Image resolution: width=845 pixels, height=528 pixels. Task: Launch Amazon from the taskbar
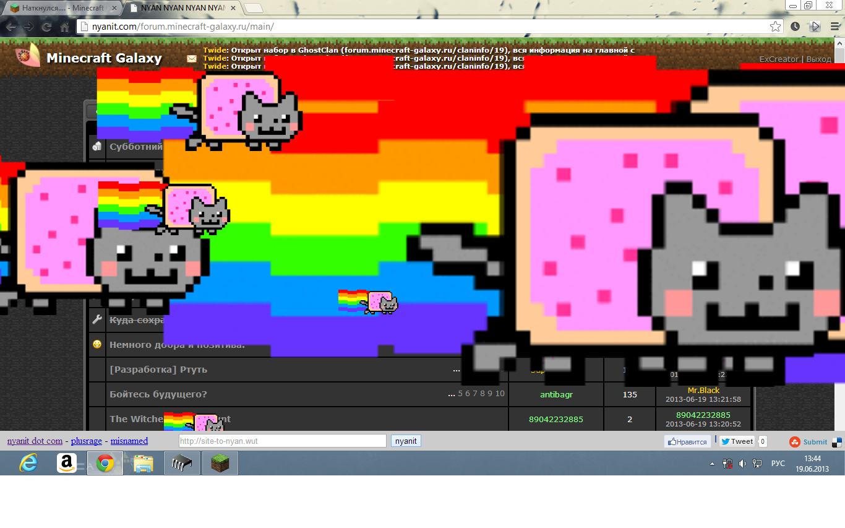click(66, 463)
